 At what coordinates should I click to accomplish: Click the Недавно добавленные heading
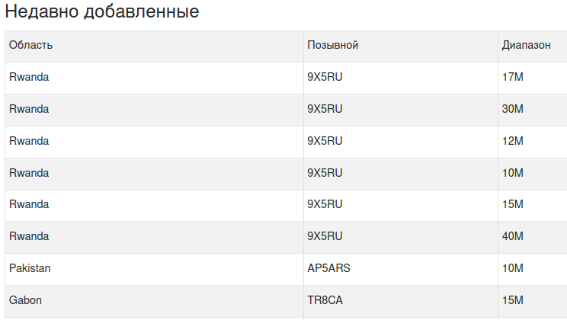pyautogui.click(x=102, y=11)
